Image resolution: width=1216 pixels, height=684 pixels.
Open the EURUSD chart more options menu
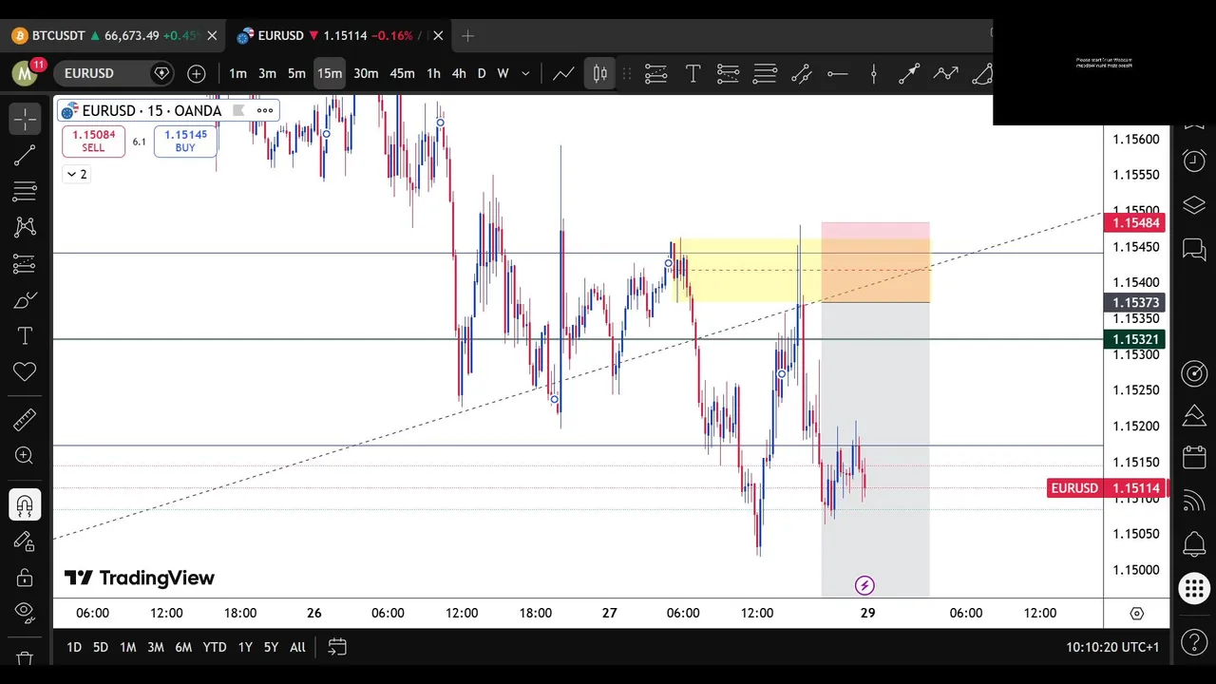pos(265,110)
